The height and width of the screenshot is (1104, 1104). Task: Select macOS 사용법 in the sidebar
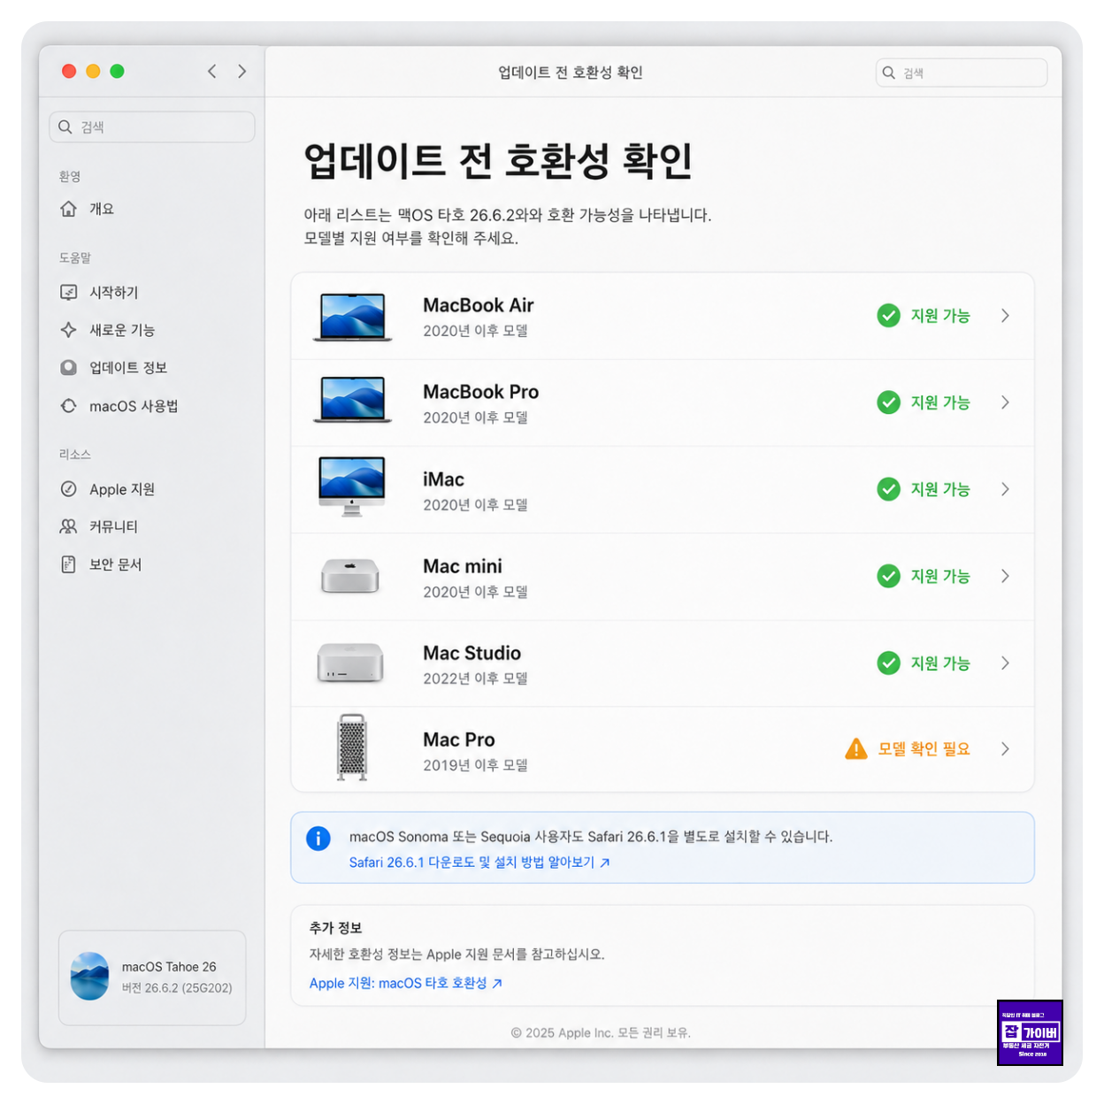[x=134, y=406]
